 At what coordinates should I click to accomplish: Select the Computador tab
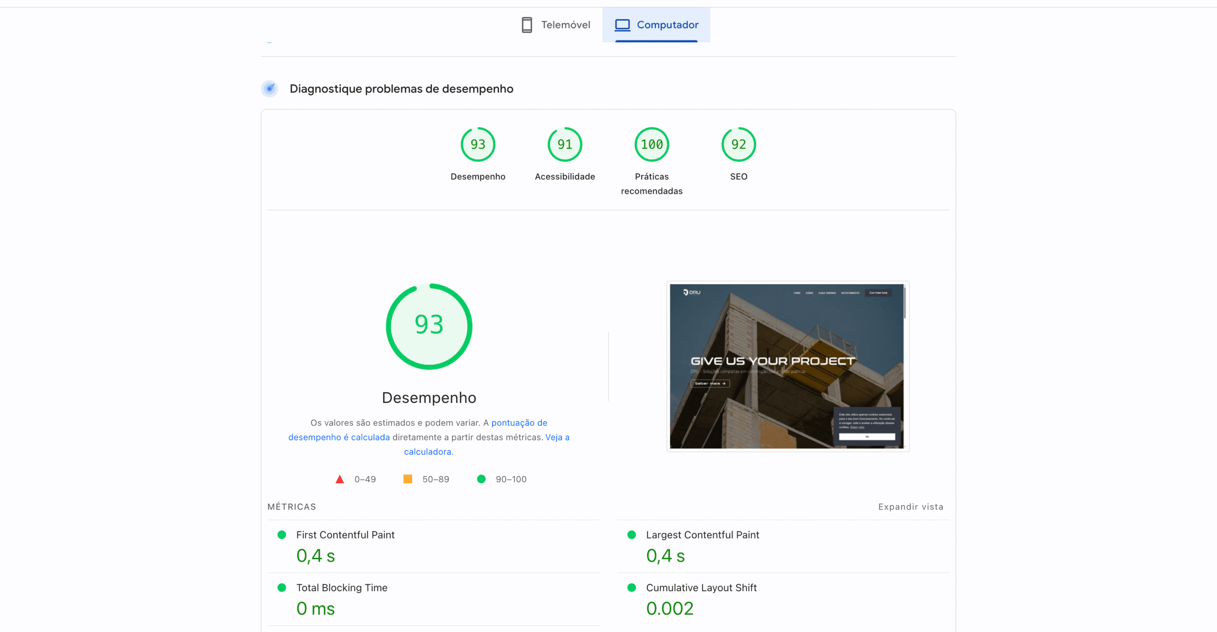pyautogui.click(x=667, y=25)
